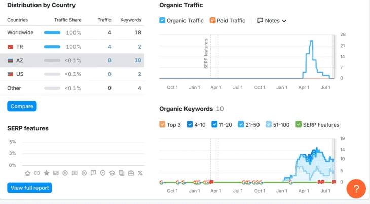Open the TR keywords count 2

click(139, 47)
